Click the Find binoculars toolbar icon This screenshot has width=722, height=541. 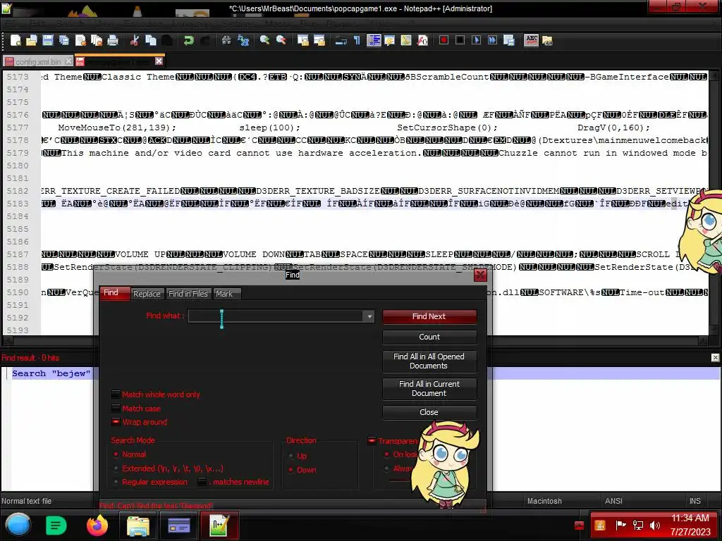click(x=226, y=40)
